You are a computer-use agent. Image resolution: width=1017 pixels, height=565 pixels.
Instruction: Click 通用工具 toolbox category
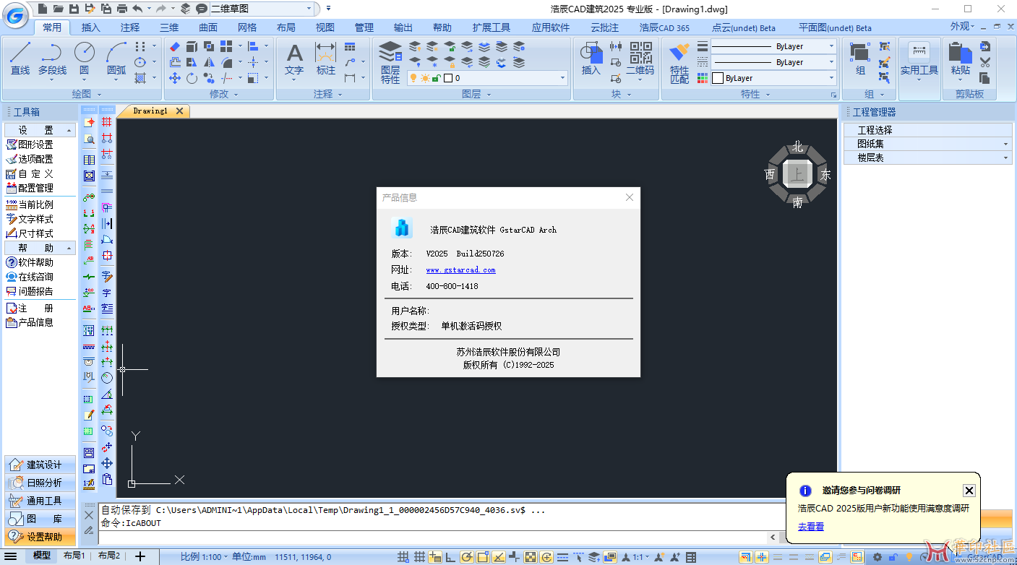(x=40, y=501)
